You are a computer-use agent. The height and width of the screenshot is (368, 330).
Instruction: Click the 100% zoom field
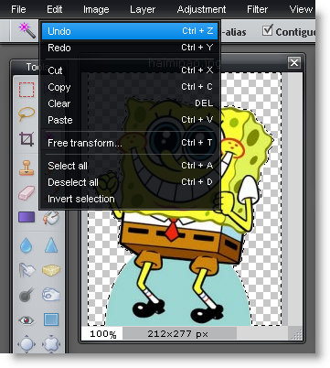point(102,334)
